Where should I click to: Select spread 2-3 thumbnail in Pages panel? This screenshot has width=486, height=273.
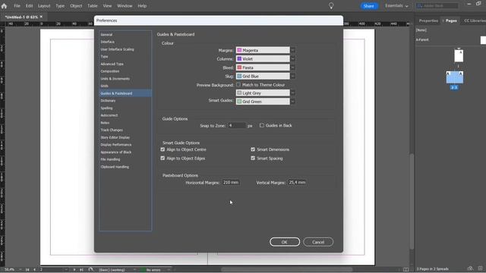coord(454,77)
